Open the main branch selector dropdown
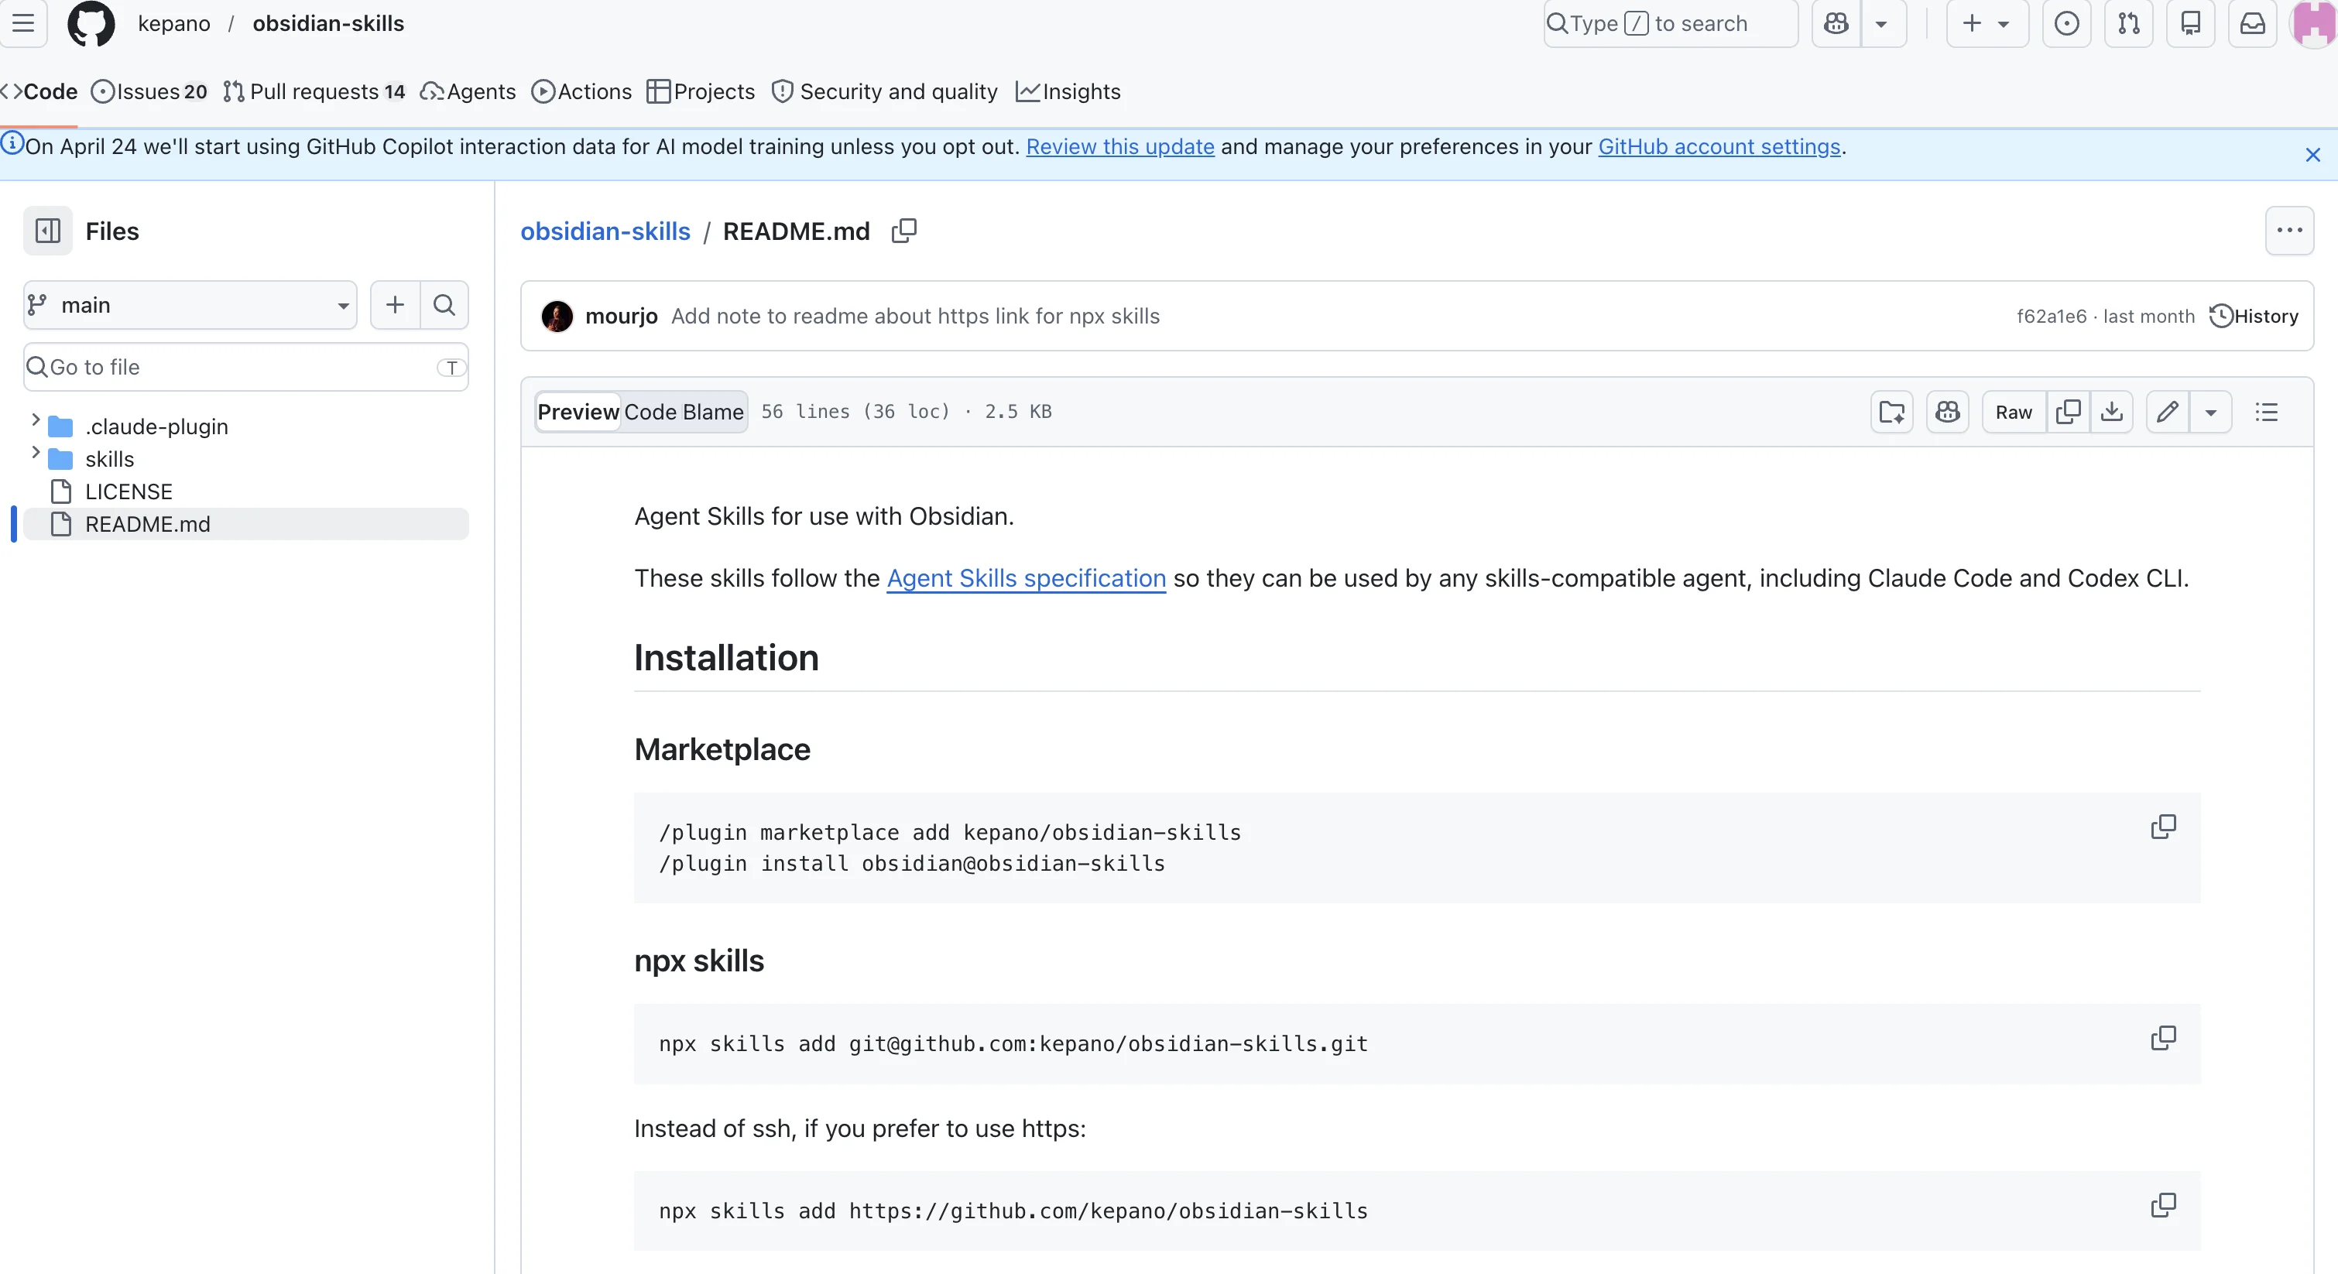The width and height of the screenshot is (2338, 1274). point(190,306)
